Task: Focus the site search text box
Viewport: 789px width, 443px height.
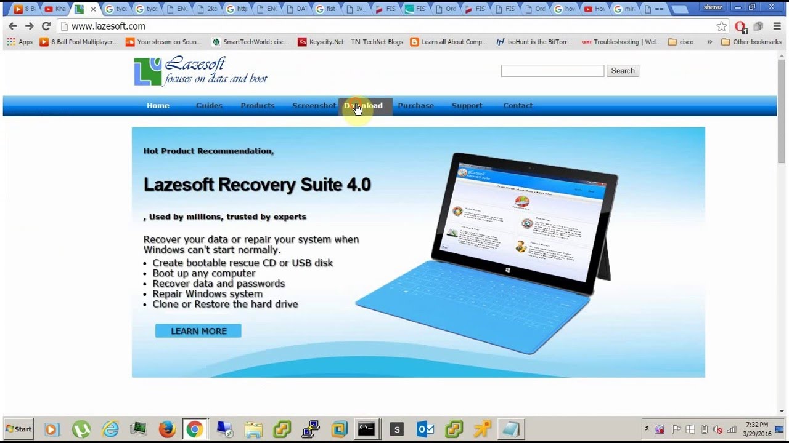Action: click(x=552, y=71)
